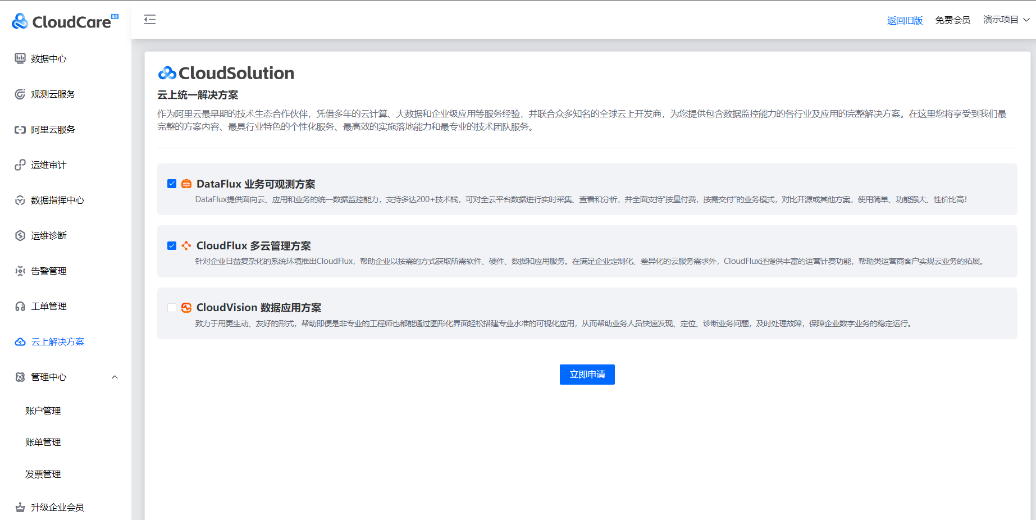Click the CloudVision description paragraph
Image resolution: width=1036 pixels, height=520 pixels.
[554, 323]
